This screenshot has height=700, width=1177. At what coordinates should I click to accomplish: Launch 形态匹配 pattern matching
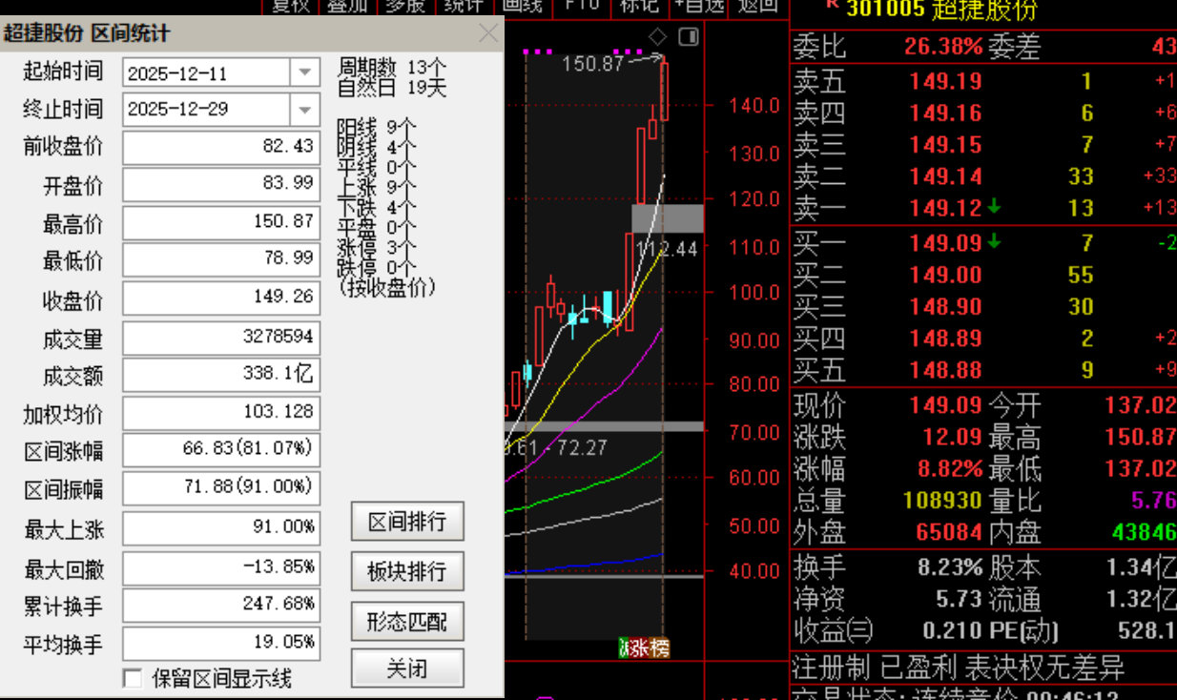407,622
